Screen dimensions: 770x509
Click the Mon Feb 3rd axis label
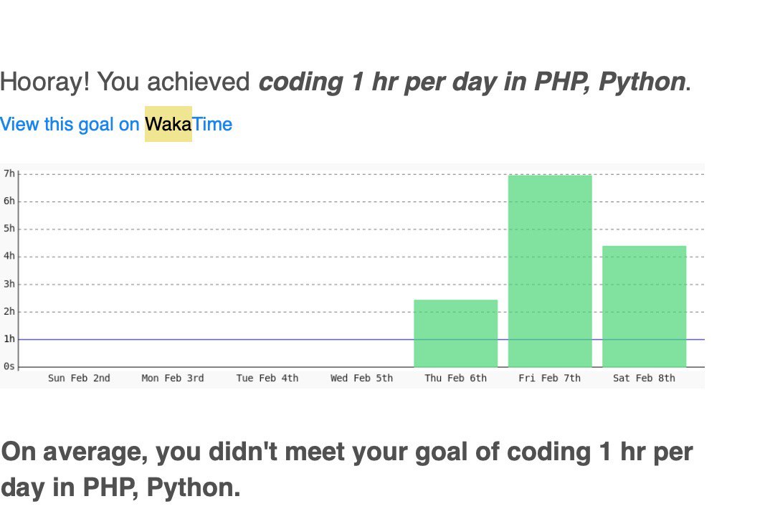tap(172, 378)
